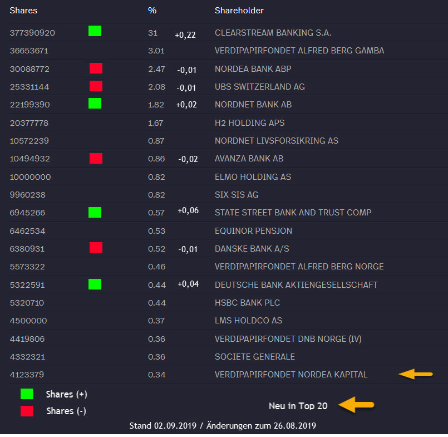Select AVANZA BANK AB shareholder name
Viewport: 448px width, 437px height.
click(x=249, y=159)
